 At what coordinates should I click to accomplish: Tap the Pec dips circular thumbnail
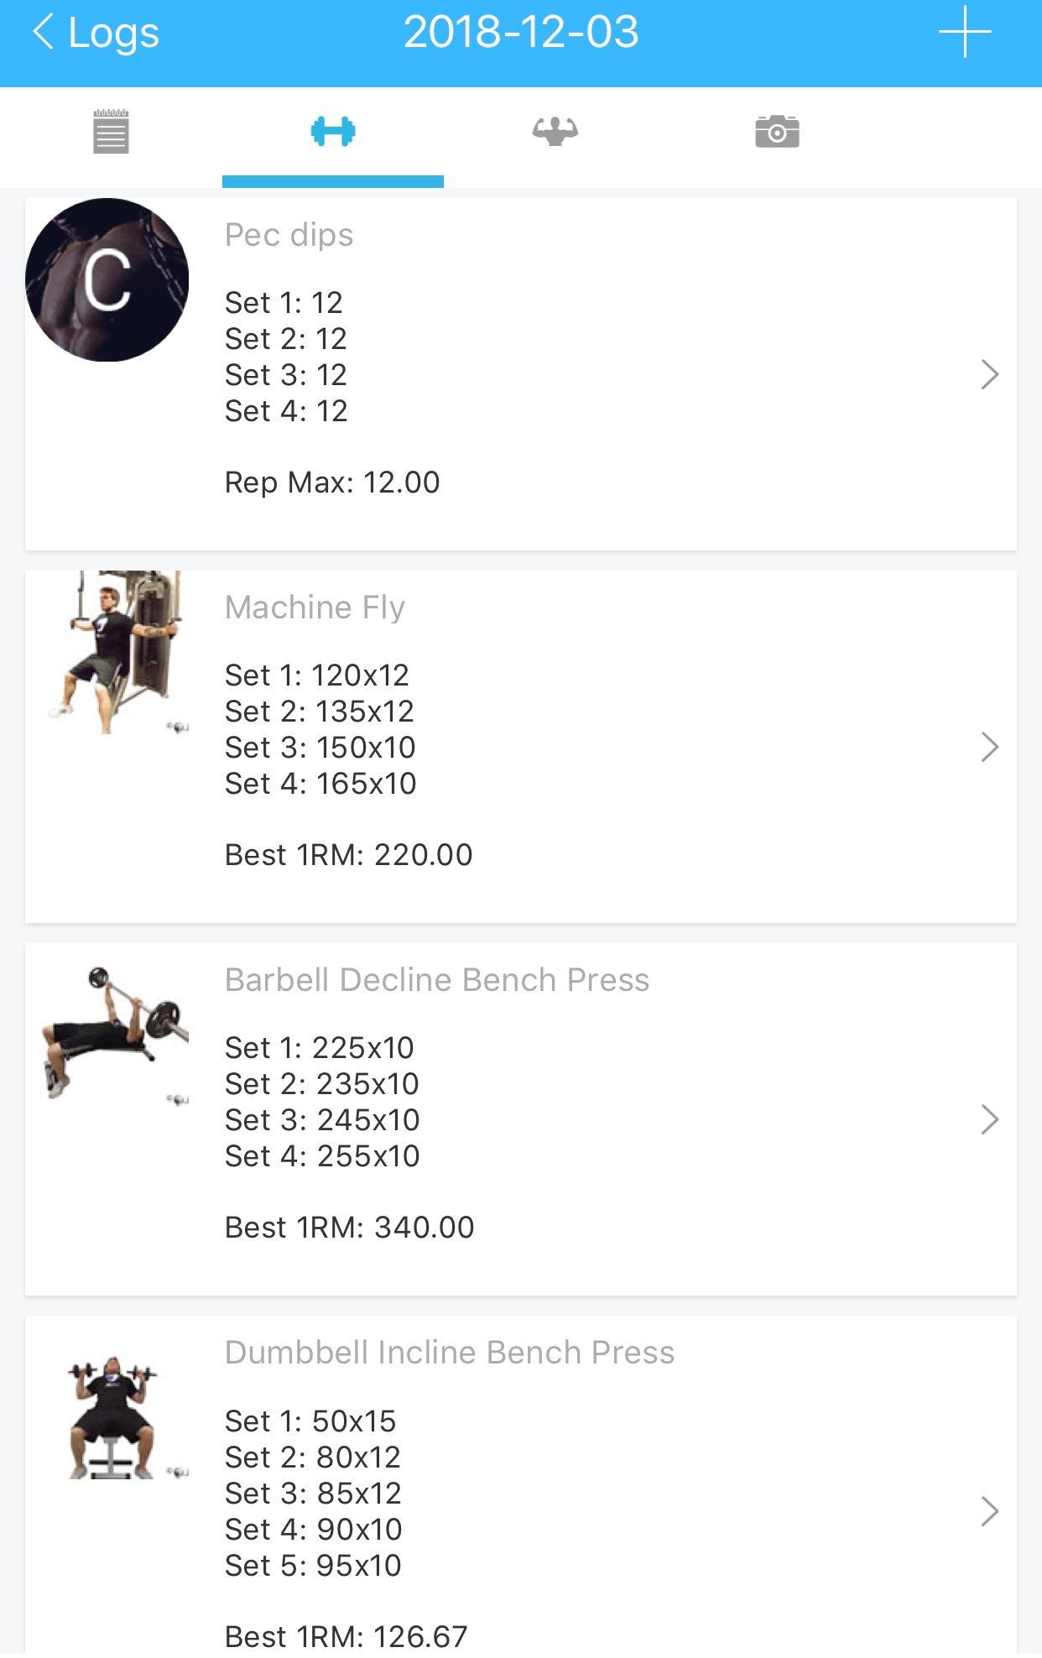[x=107, y=280]
